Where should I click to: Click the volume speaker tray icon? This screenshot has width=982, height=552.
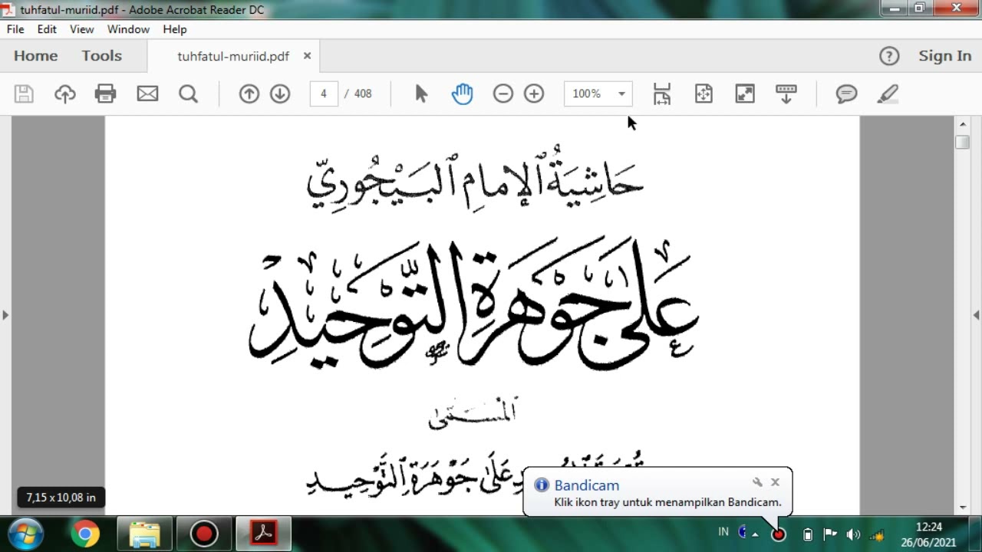tap(853, 534)
